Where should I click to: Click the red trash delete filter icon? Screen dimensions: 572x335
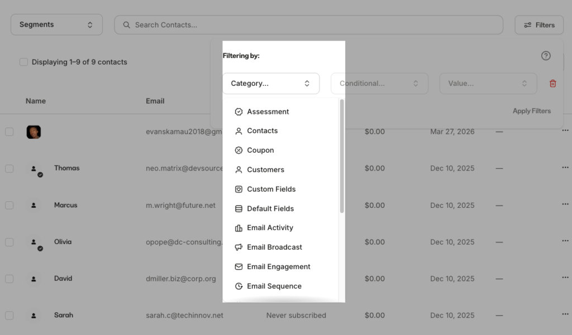552,84
